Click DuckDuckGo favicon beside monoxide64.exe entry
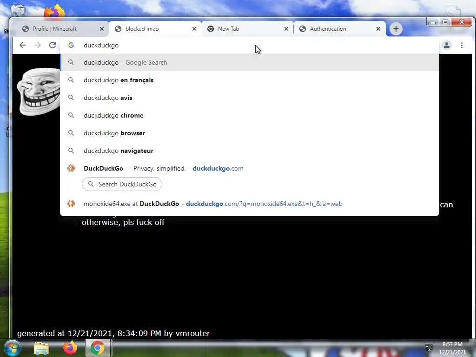Screen dimensions: 476x357 71,204
